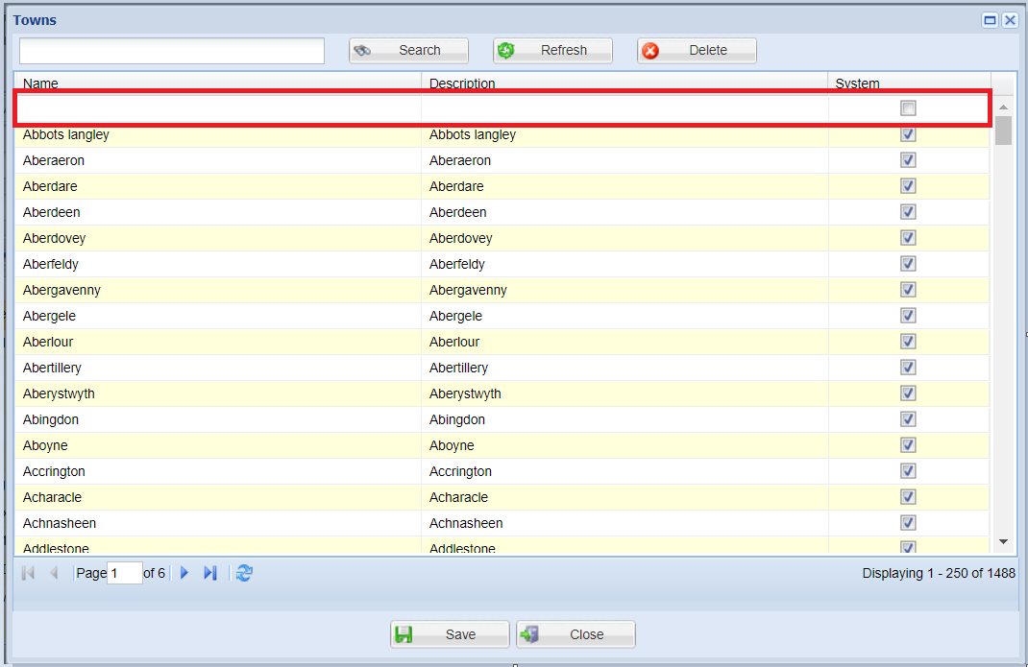Maximize the Towns window
This screenshot has width=1028, height=667.
[x=990, y=20]
